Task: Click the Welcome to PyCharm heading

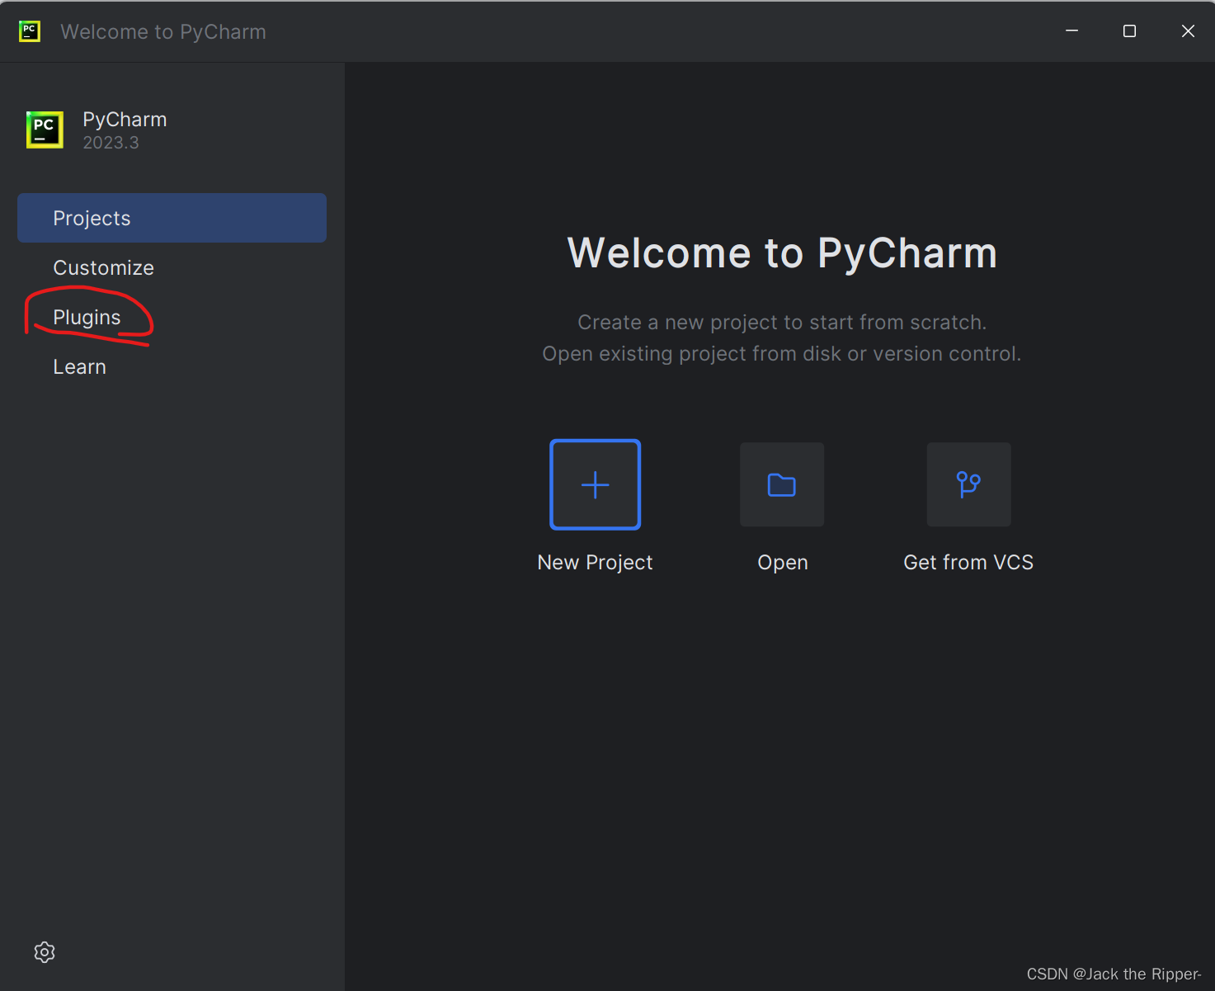Action: click(782, 252)
